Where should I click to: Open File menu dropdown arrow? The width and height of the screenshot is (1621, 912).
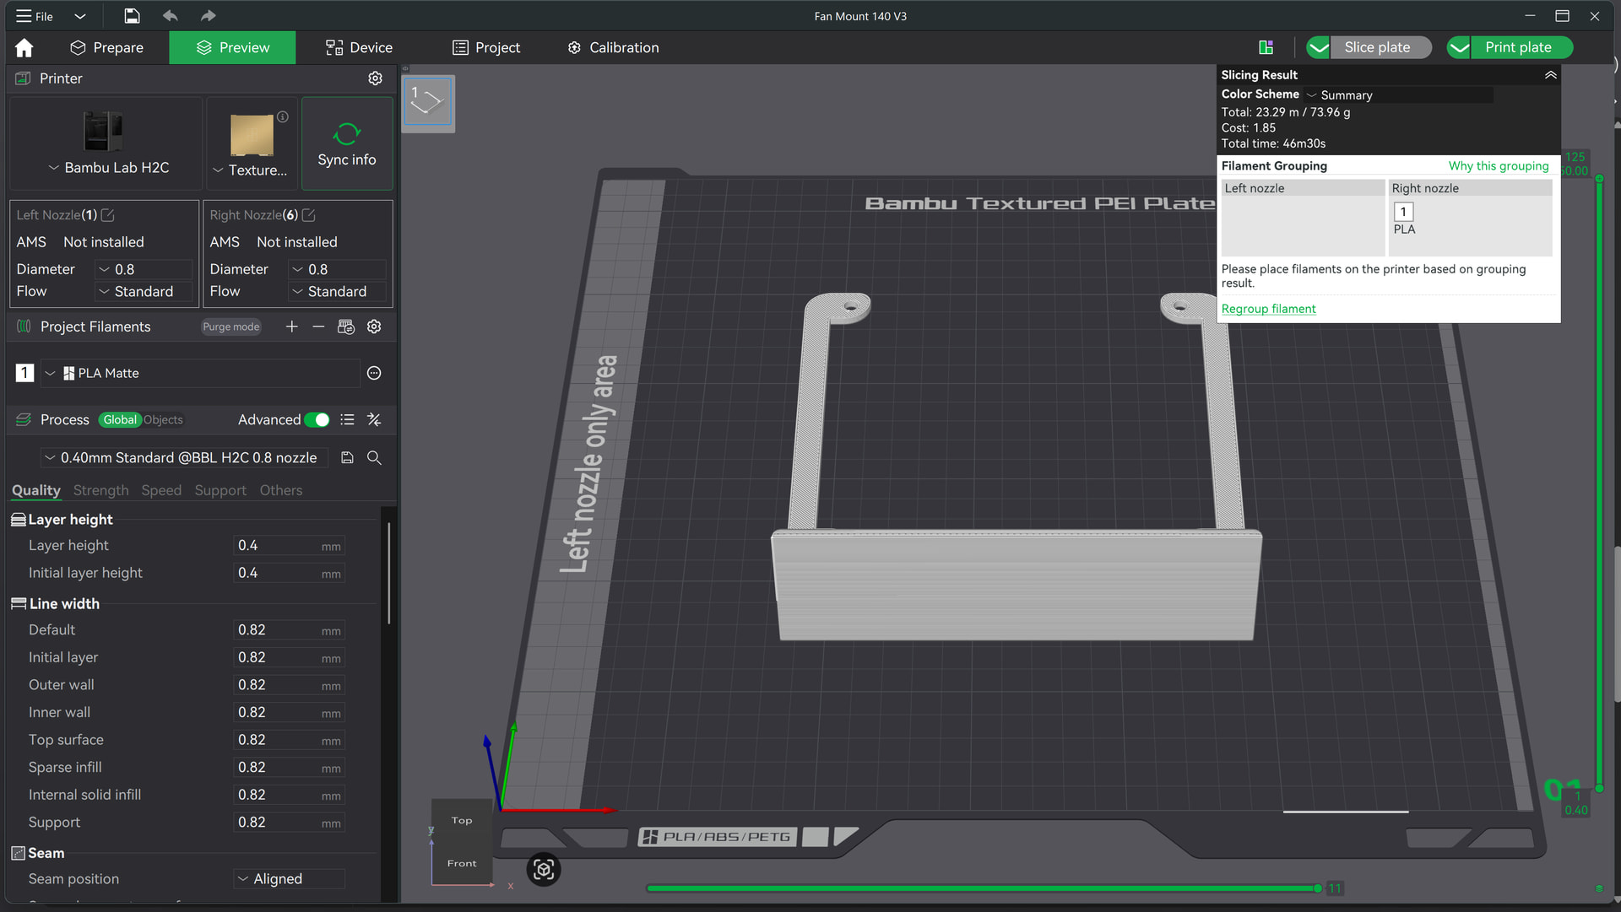[x=79, y=16]
